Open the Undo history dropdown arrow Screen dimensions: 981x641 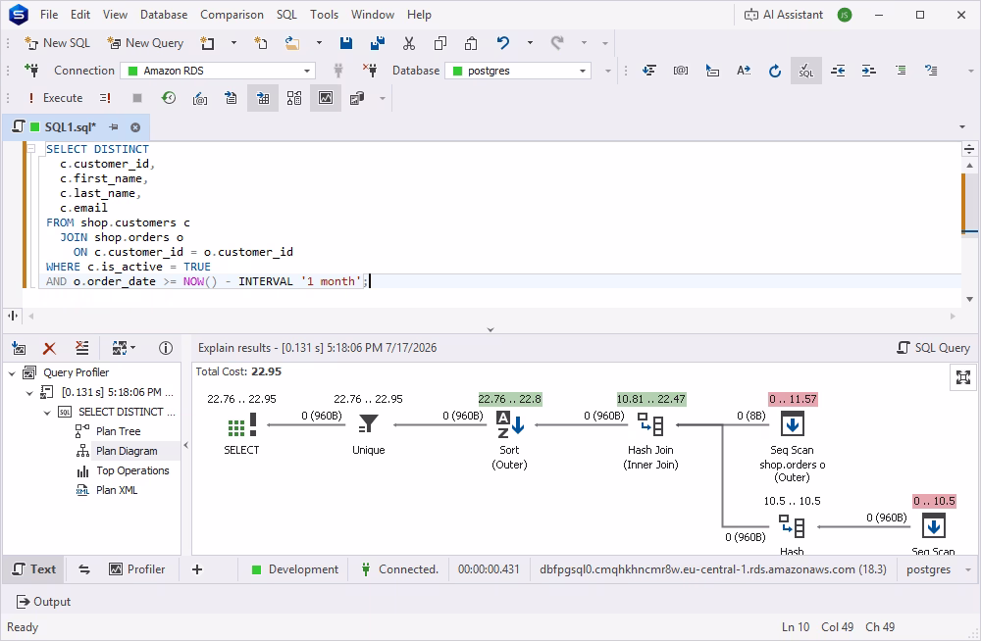[530, 43]
